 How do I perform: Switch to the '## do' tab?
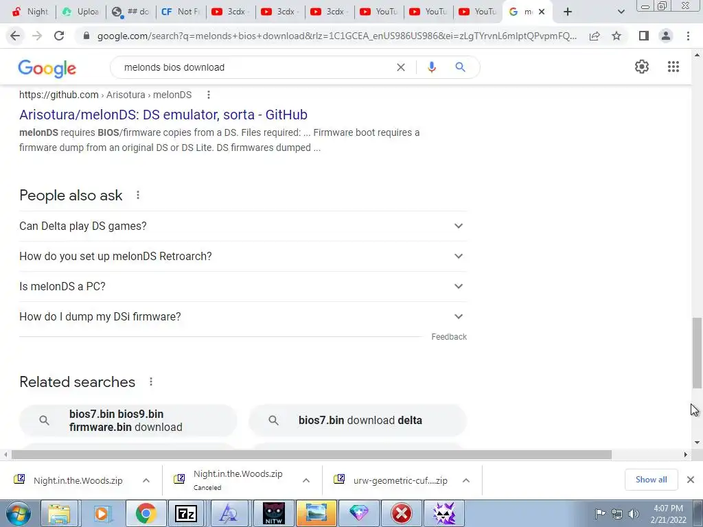point(130,12)
